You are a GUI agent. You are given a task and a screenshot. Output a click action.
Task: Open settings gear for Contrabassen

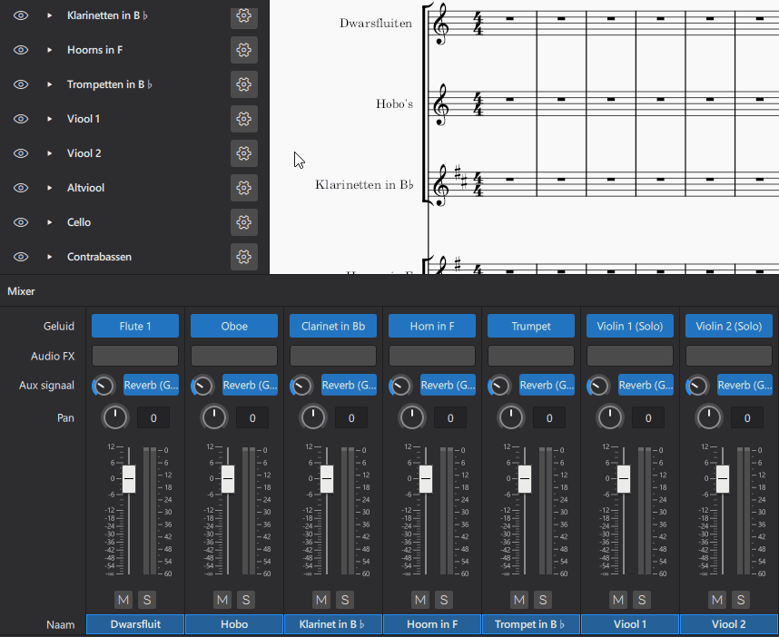243,257
